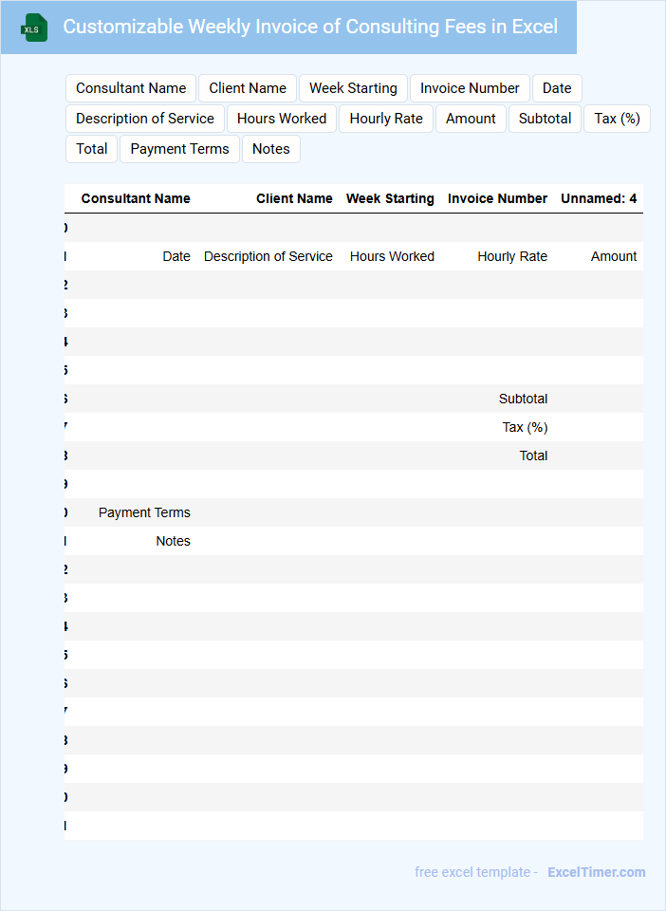
Task: Click the Subtotal tag button
Action: pos(545,119)
